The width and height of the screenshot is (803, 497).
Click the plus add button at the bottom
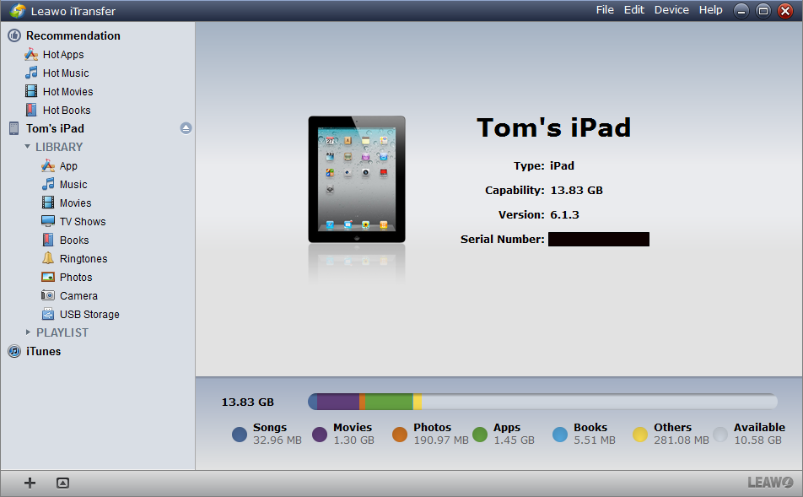pos(30,483)
